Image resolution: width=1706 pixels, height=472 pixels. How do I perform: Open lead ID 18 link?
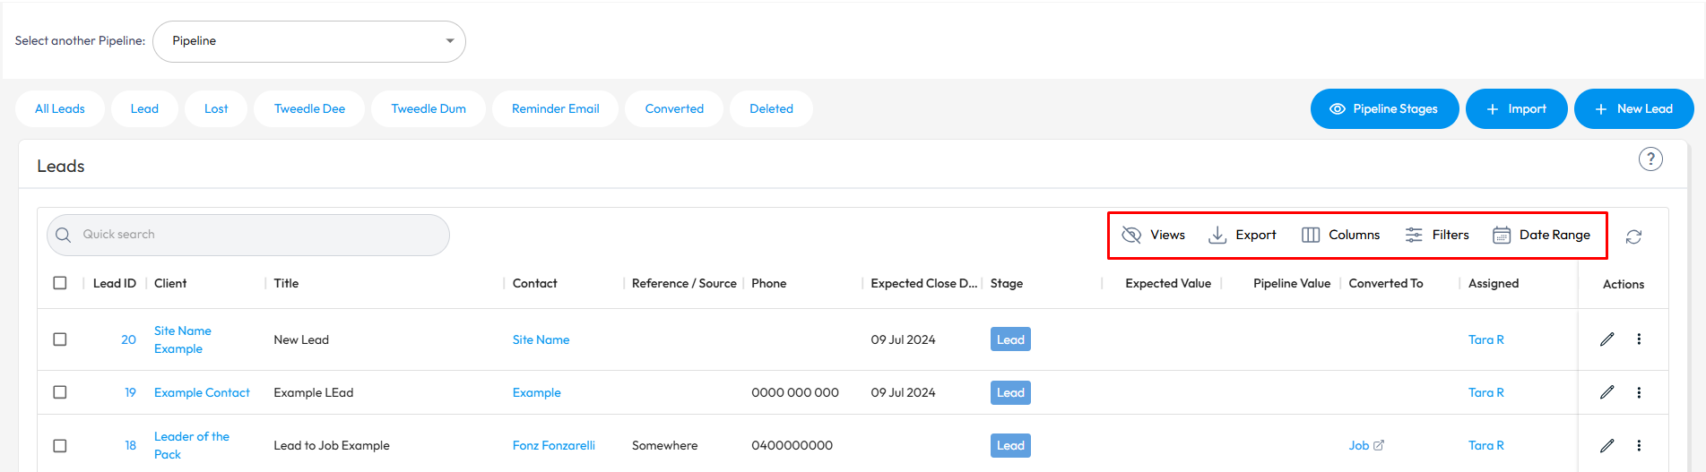[x=130, y=445]
